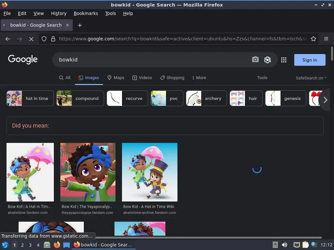Show more suggestion chips with right arrow

[x=325, y=100]
